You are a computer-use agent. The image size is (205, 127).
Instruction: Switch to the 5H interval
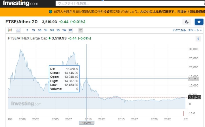point(52,30)
